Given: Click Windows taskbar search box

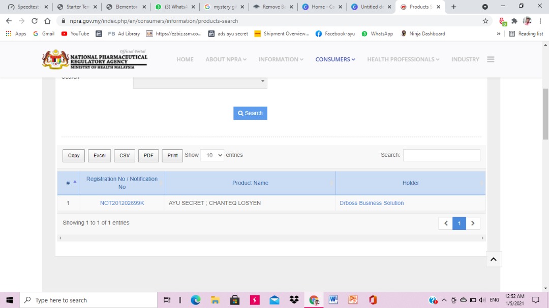Looking at the screenshot, I should point(88,300).
